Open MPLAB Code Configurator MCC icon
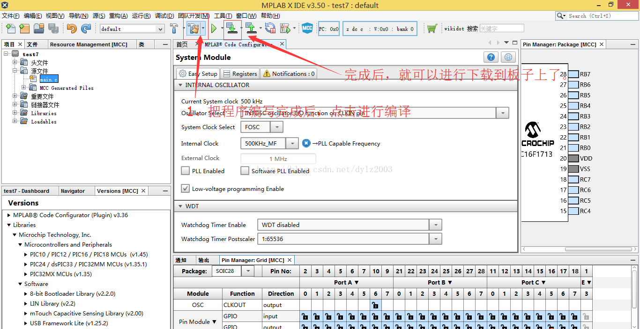This screenshot has height=329, width=640. pos(307,29)
